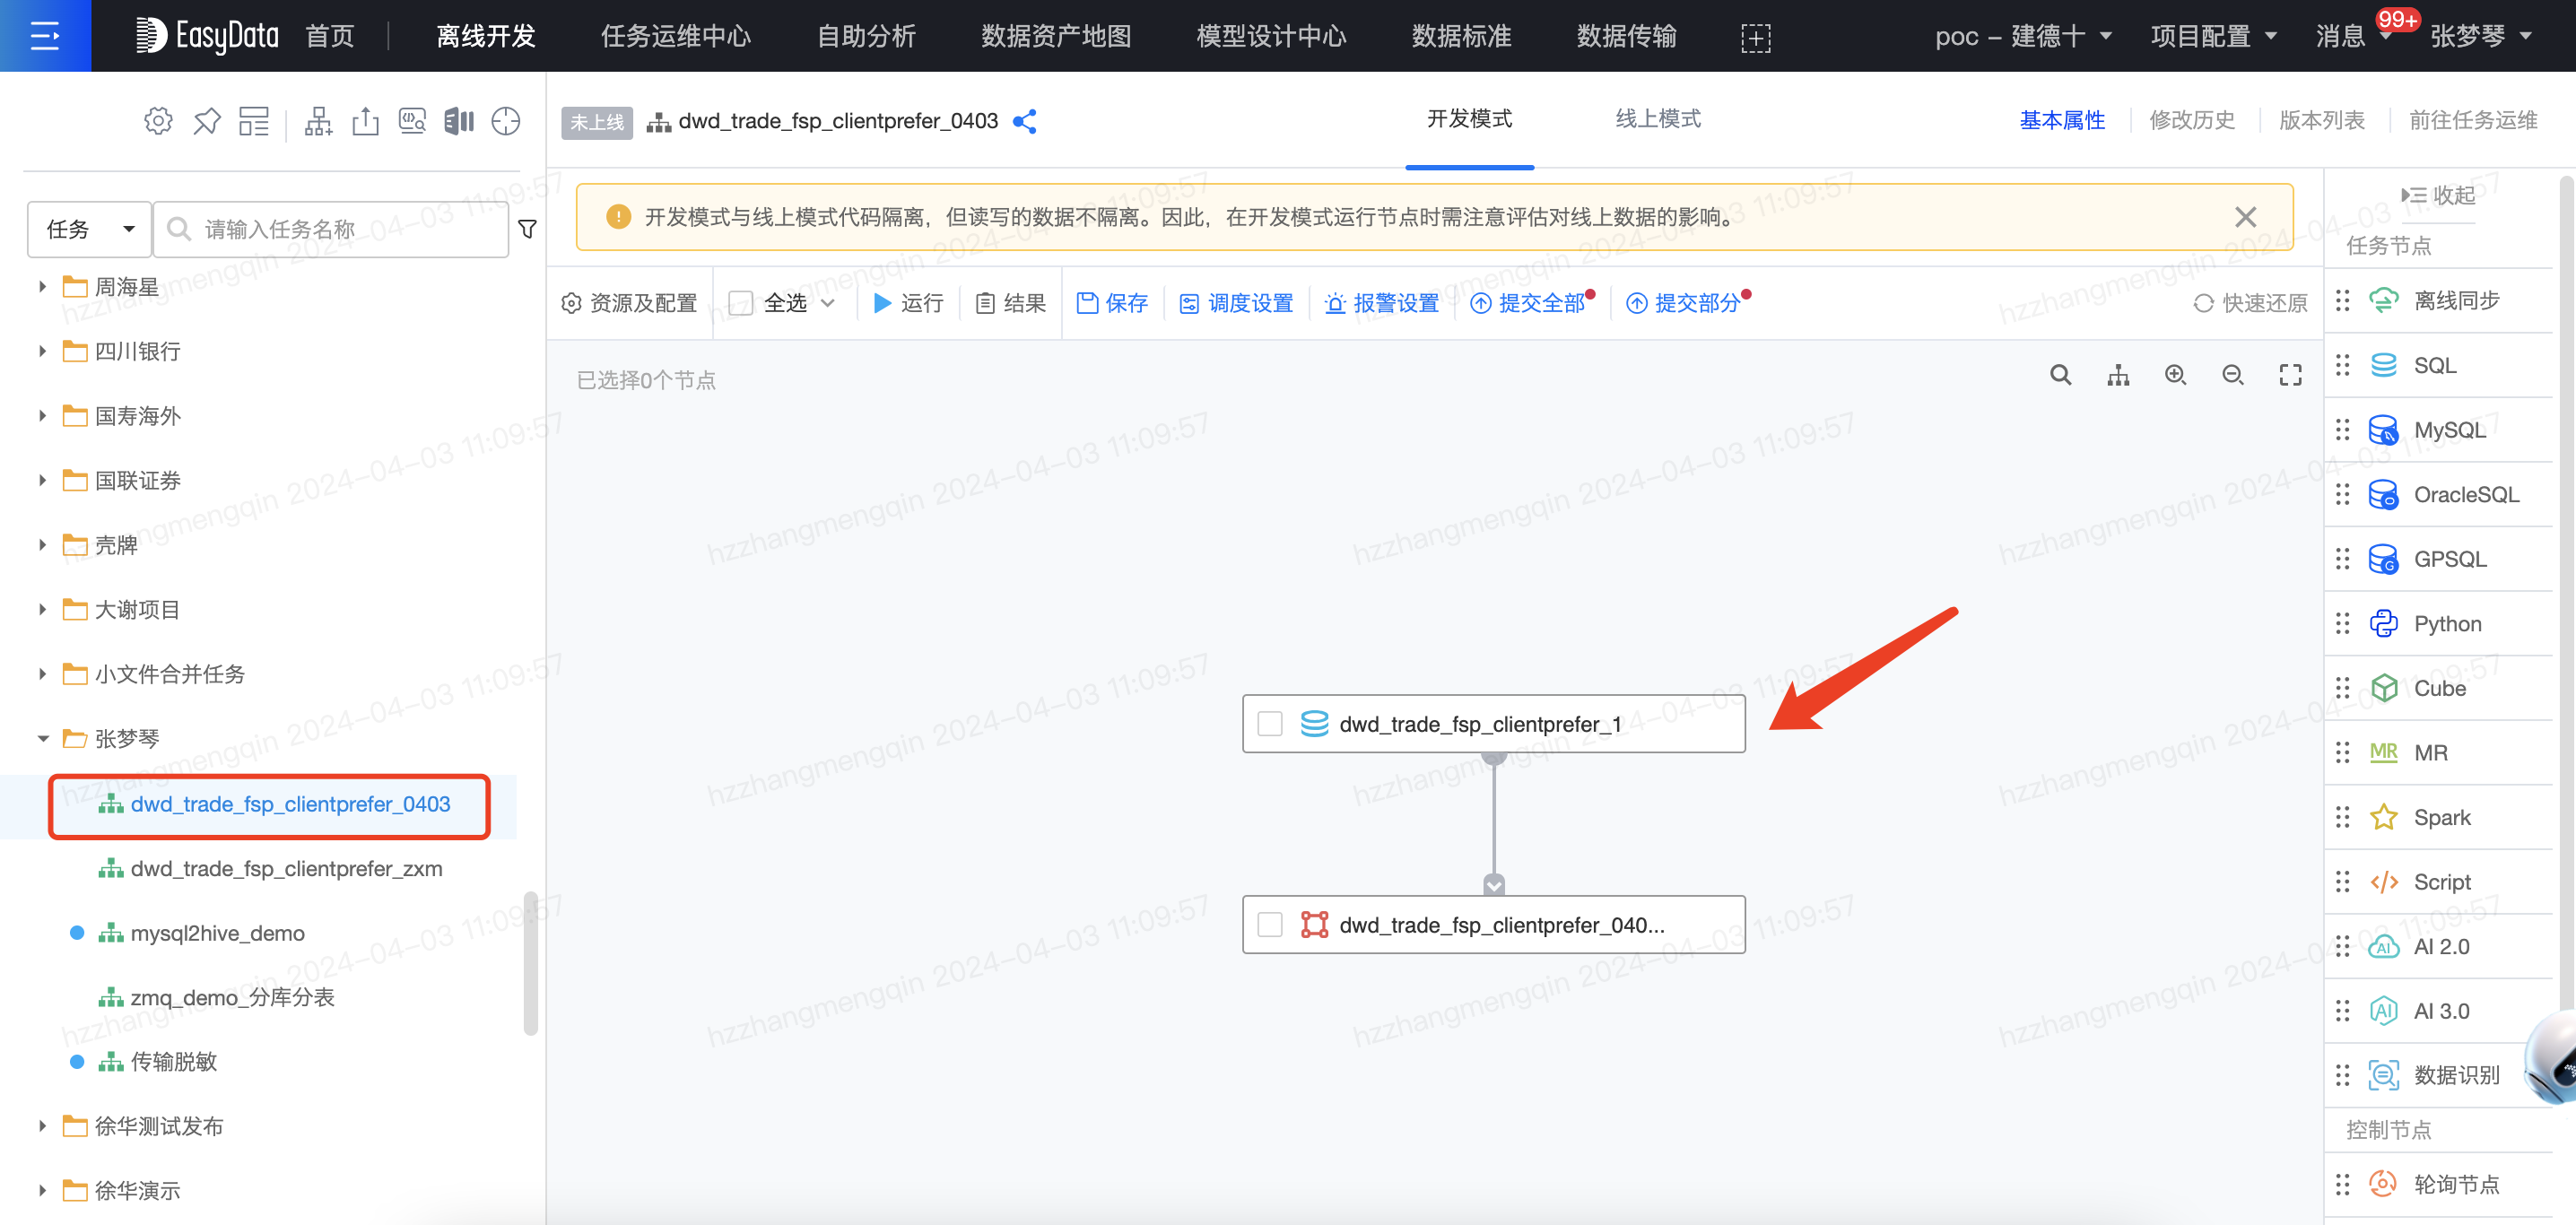The image size is (2576, 1225).
Task: Zoom in on the canvas
Action: (2175, 375)
